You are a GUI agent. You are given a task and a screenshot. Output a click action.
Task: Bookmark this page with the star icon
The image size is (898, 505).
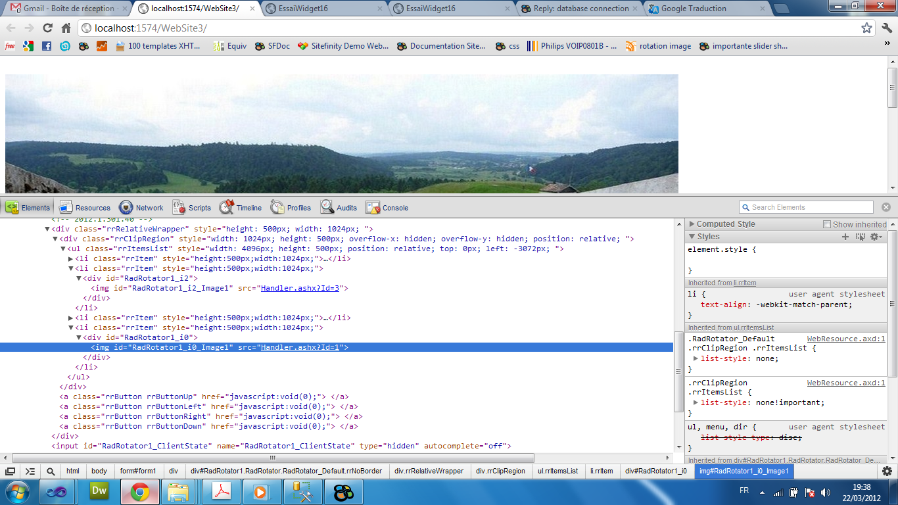click(x=866, y=28)
